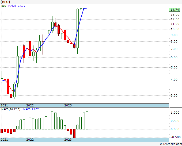Click the 12Stocks.com copyright text
The image size is (182, 146).
point(171,144)
